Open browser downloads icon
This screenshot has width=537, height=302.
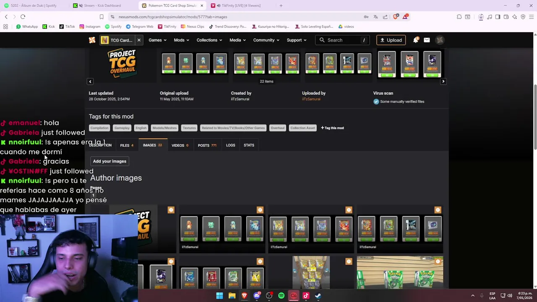[481, 17]
